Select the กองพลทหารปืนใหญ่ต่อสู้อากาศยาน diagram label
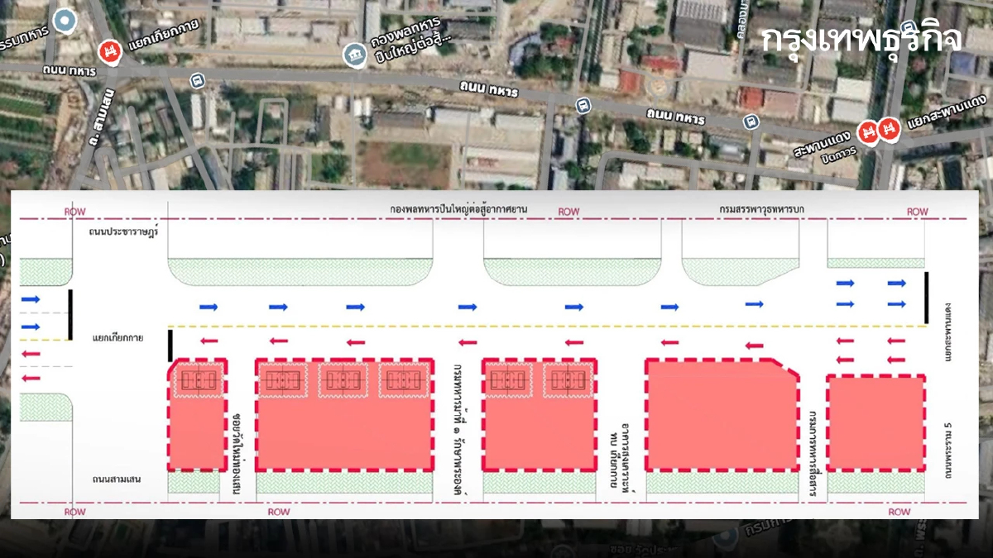The height and width of the screenshot is (558, 993). tap(458, 210)
